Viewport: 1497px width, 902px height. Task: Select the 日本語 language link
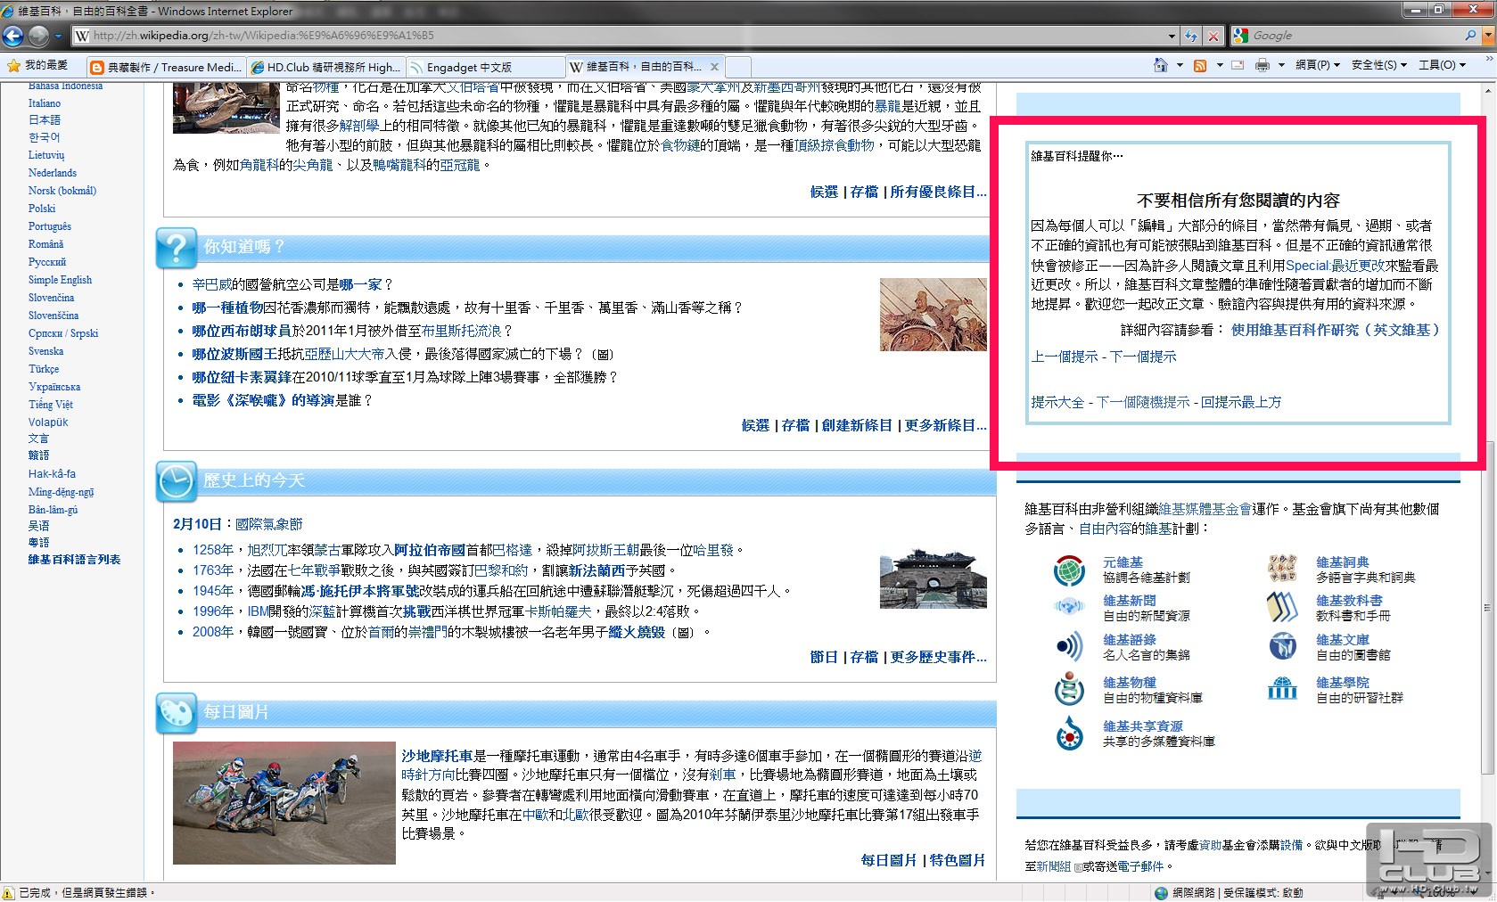click(45, 119)
